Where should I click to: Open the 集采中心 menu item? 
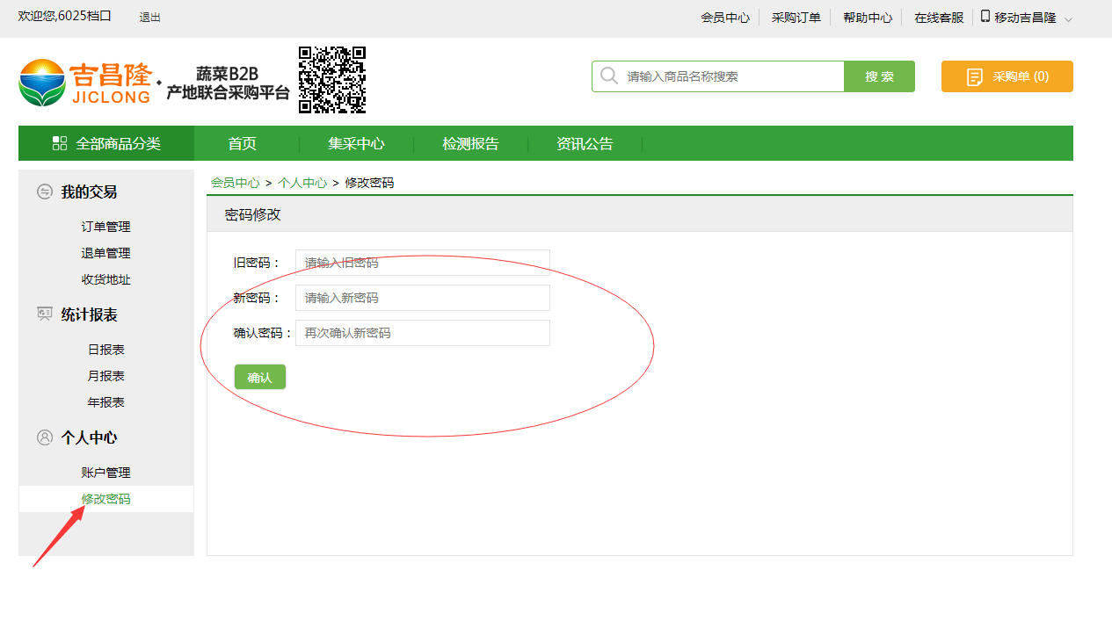click(x=356, y=144)
